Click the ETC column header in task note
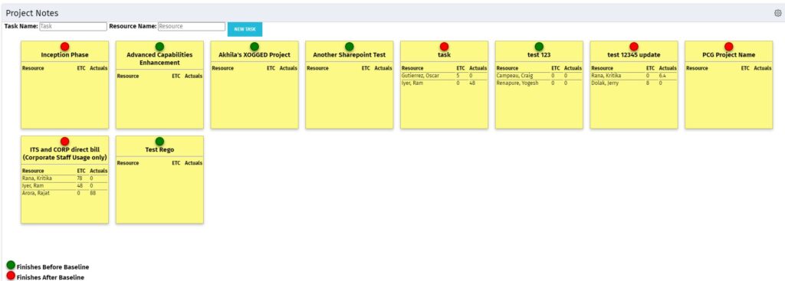 461,68
